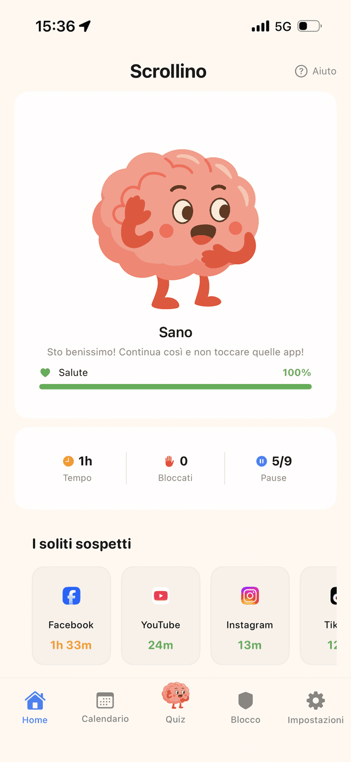This screenshot has width=351, height=762.
Task: Click the green Salute progress bar
Action: click(175, 387)
